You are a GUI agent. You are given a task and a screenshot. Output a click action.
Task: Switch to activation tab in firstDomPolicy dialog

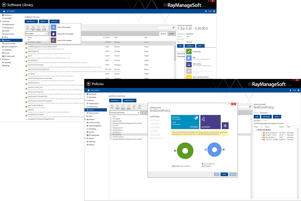tap(155, 127)
